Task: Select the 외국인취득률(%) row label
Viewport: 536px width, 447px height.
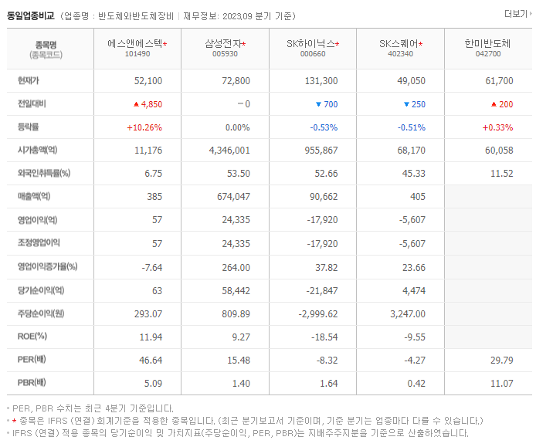Action: (44, 173)
